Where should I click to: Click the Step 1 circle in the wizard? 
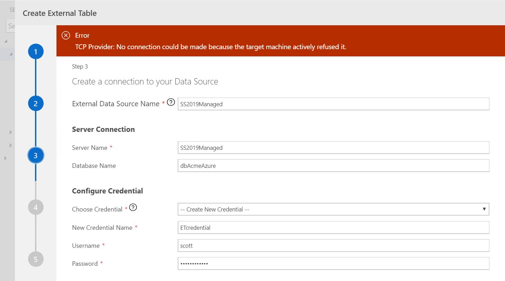(x=36, y=51)
